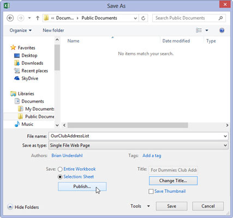Open the Documents library

[33, 101]
